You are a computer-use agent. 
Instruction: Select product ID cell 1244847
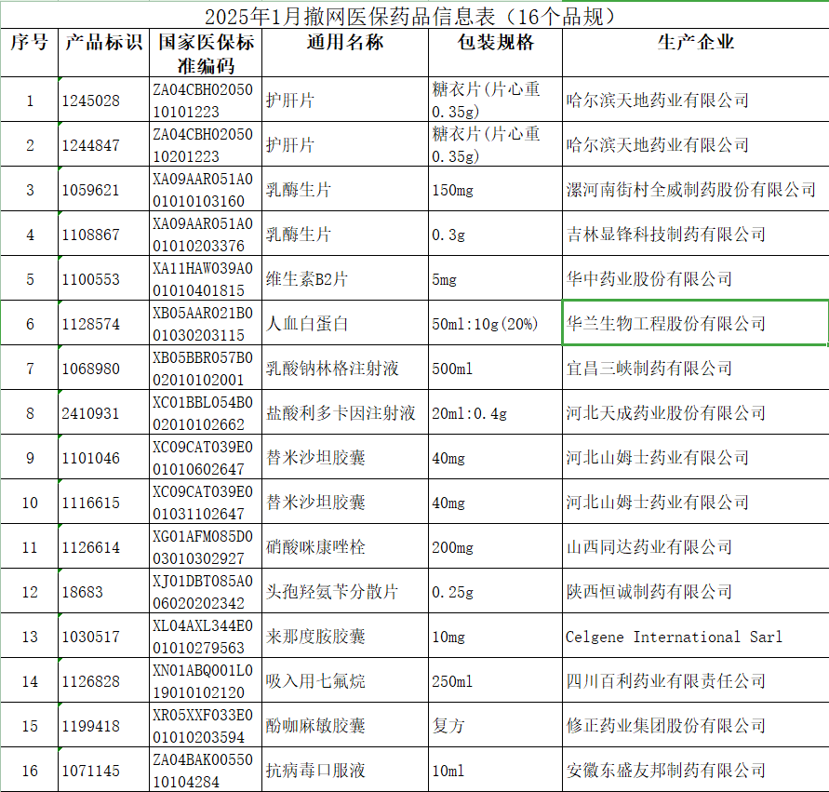tap(104, 145)
